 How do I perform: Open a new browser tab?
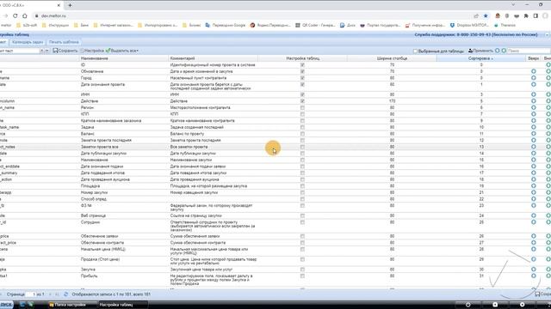click(x=70, y=5)
